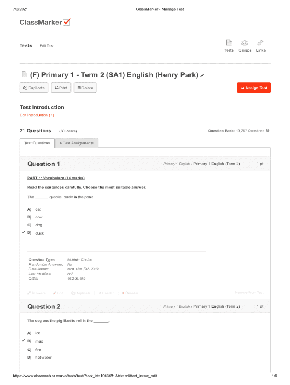Switch to the 4 Test Assignments tab
The height and width of the screenshot is (385, 290).
pyautogui.click(x=76, y=143)
